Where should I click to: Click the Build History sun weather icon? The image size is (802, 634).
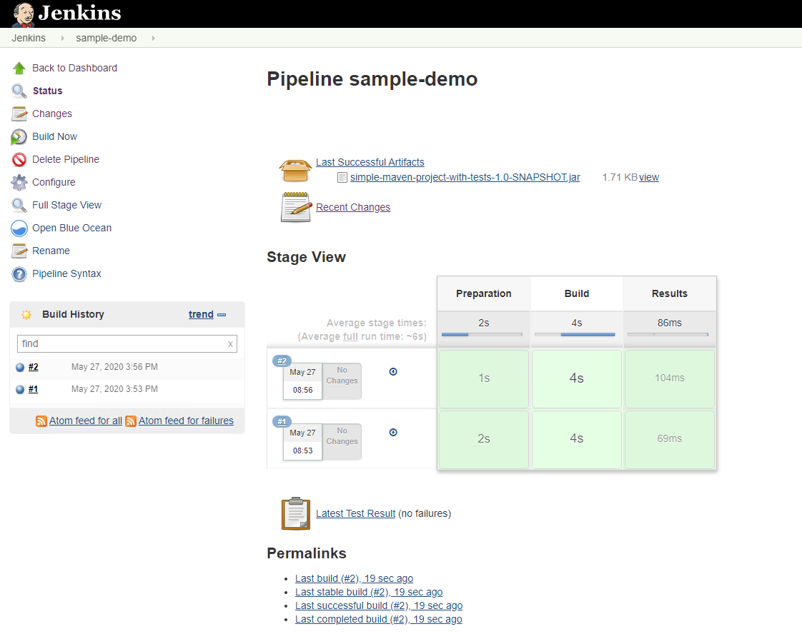point(26,315)
